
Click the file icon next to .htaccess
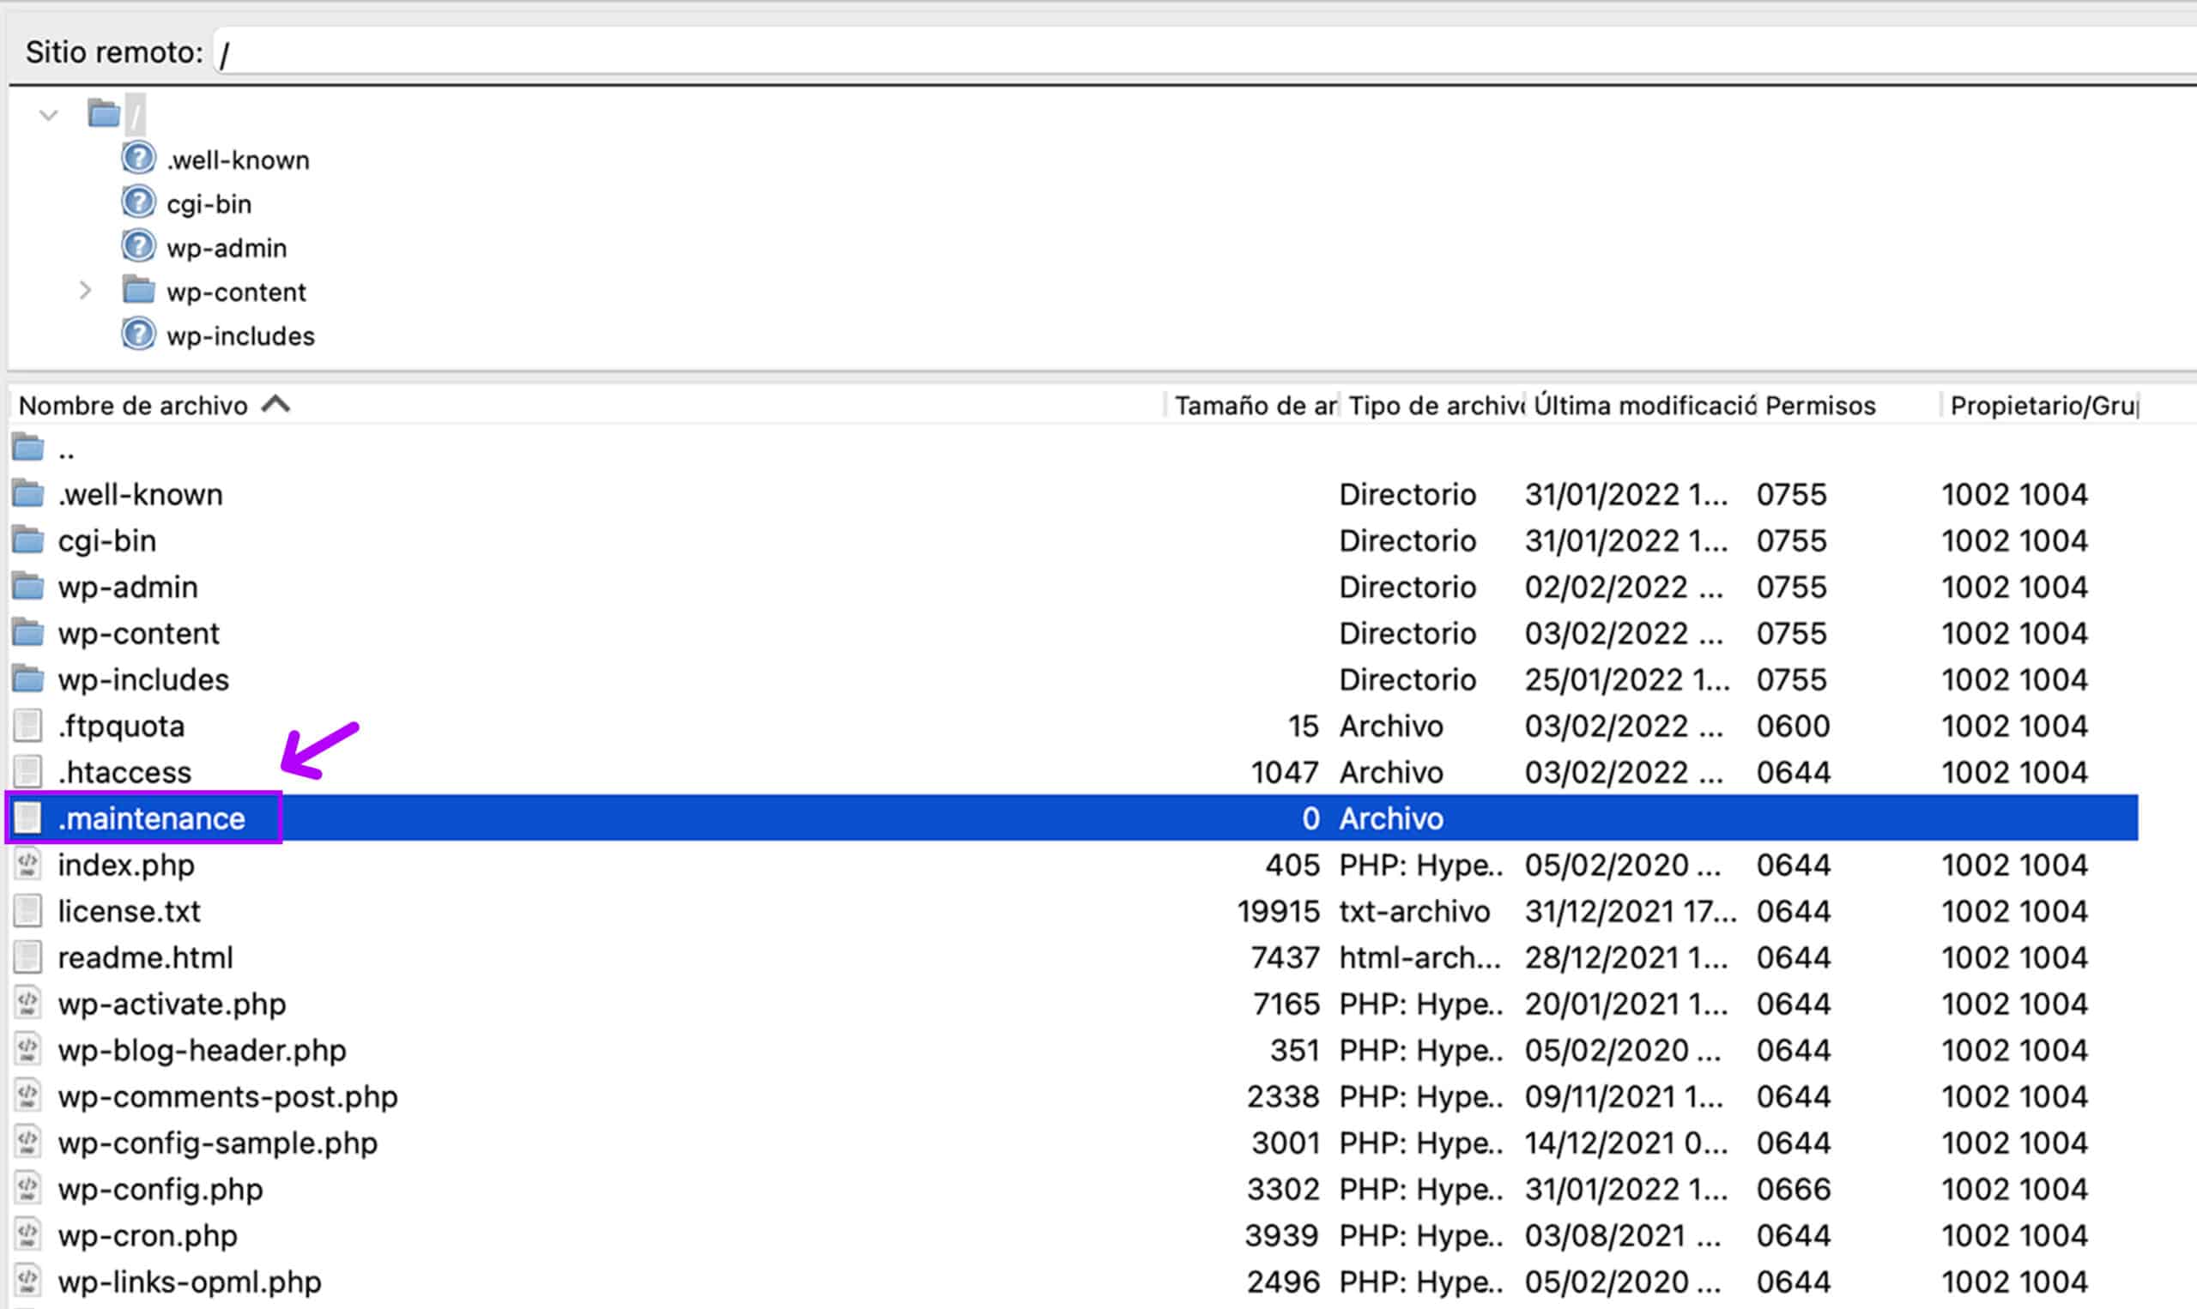point(28,772)
